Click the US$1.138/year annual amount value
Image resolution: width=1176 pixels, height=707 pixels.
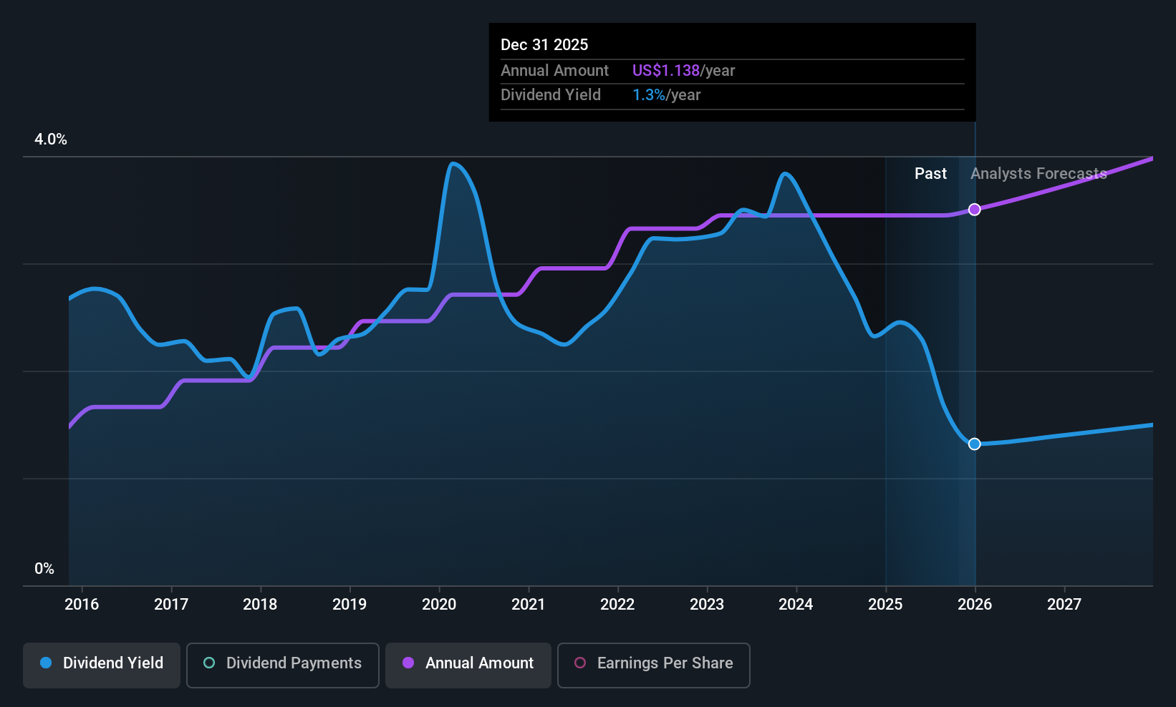tap(683, 71)
